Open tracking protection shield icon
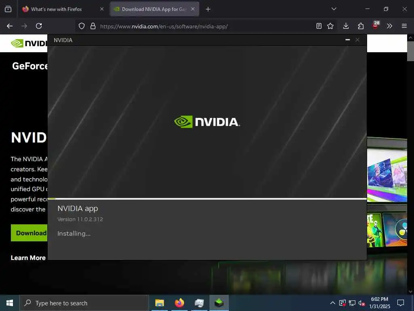Image resolution: width=414 pixels, height=311 pixels. coord(82,26)
